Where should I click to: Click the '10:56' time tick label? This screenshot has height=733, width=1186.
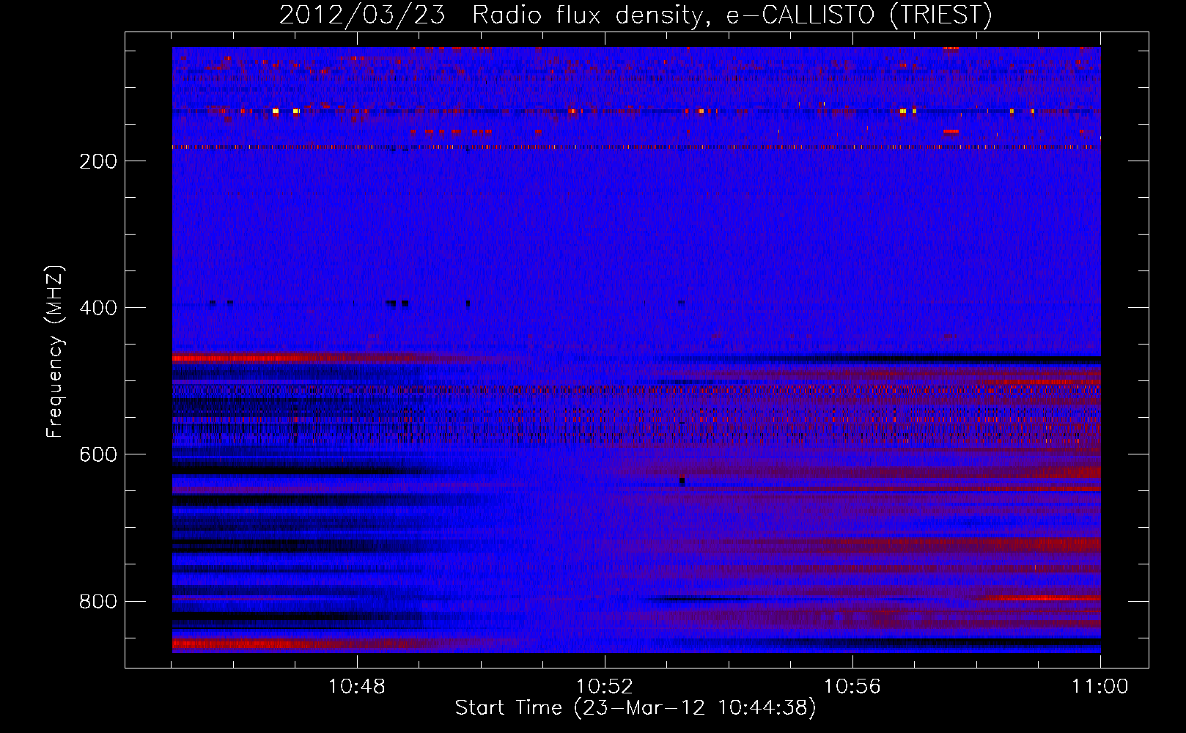click(852, 687)
